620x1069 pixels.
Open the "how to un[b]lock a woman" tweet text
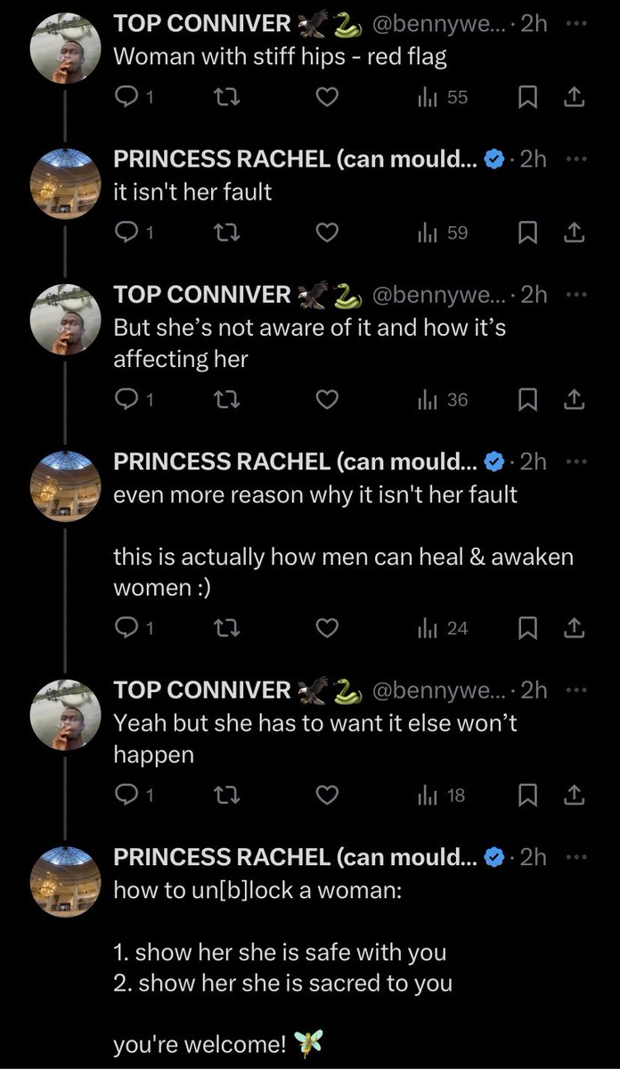tap(258, 890)
